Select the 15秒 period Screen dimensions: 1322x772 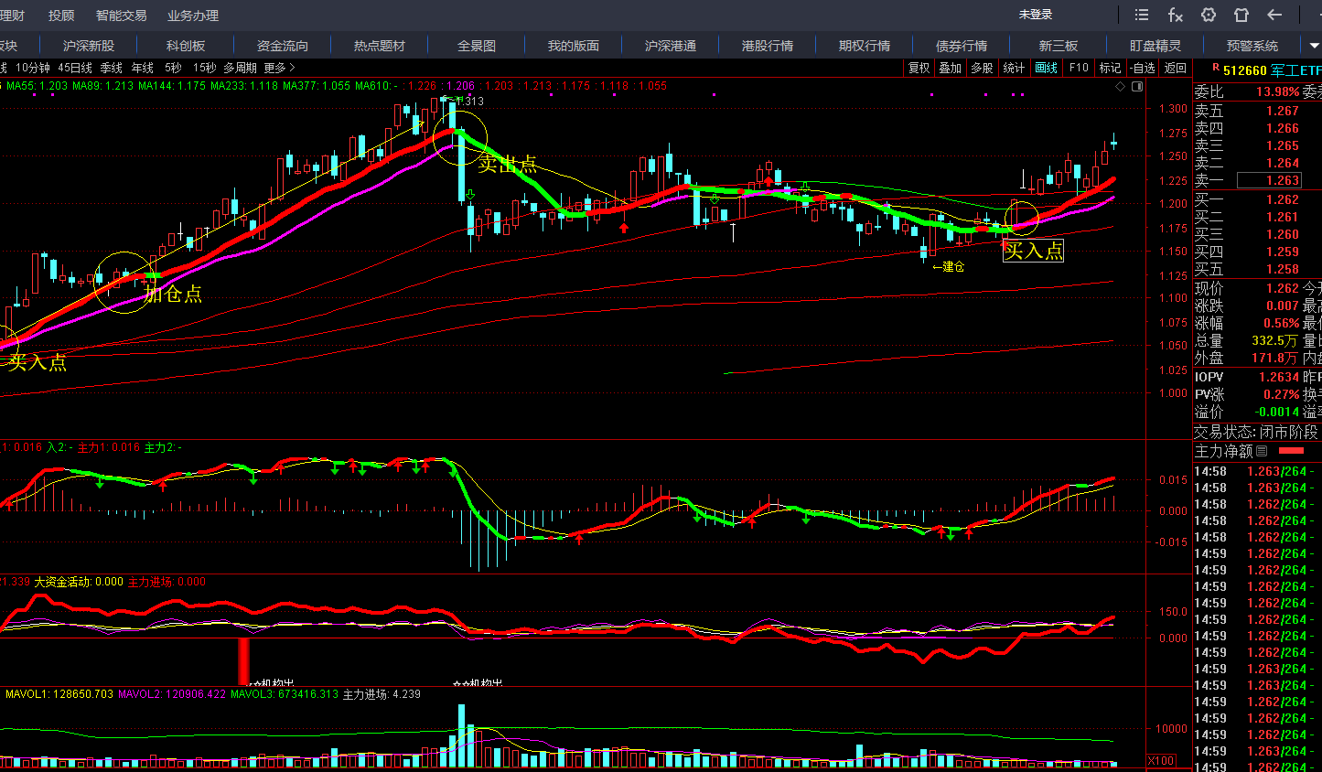(x=204, y=68)
